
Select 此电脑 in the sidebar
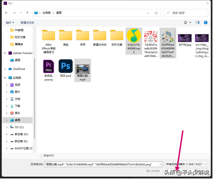point(15,78)
